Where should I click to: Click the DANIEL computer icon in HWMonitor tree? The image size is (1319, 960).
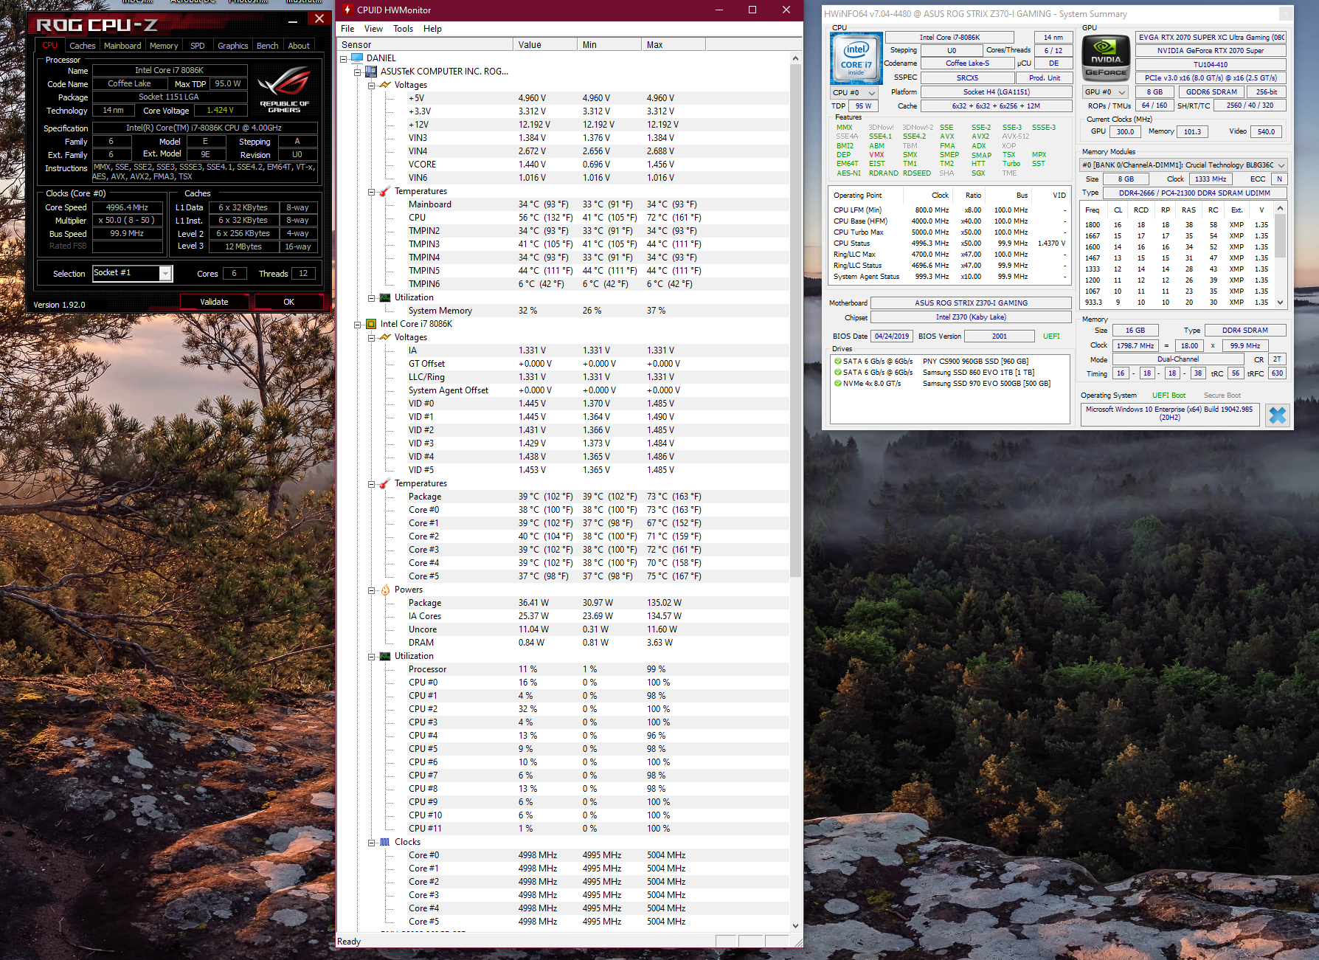357,58
